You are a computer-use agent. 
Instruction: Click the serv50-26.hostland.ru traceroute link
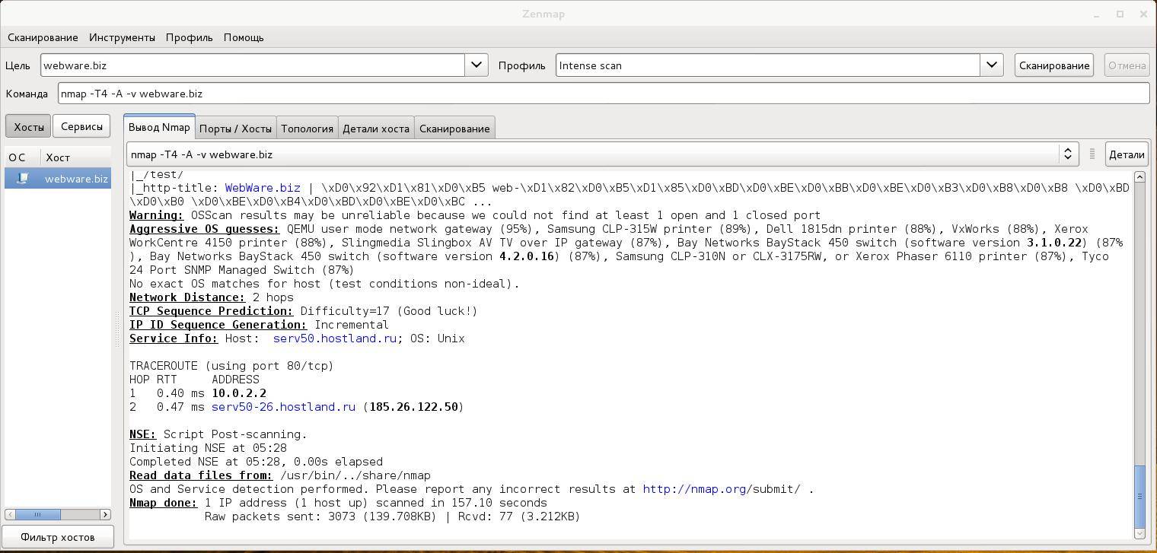click(283, 407)
